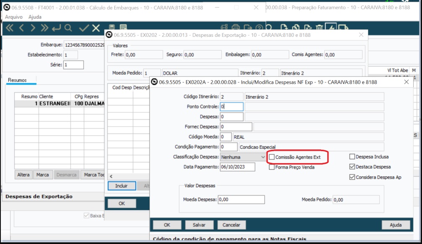
Task: Click Incluir in Despesas de Exportação window
Action: (x=122, y=186)
